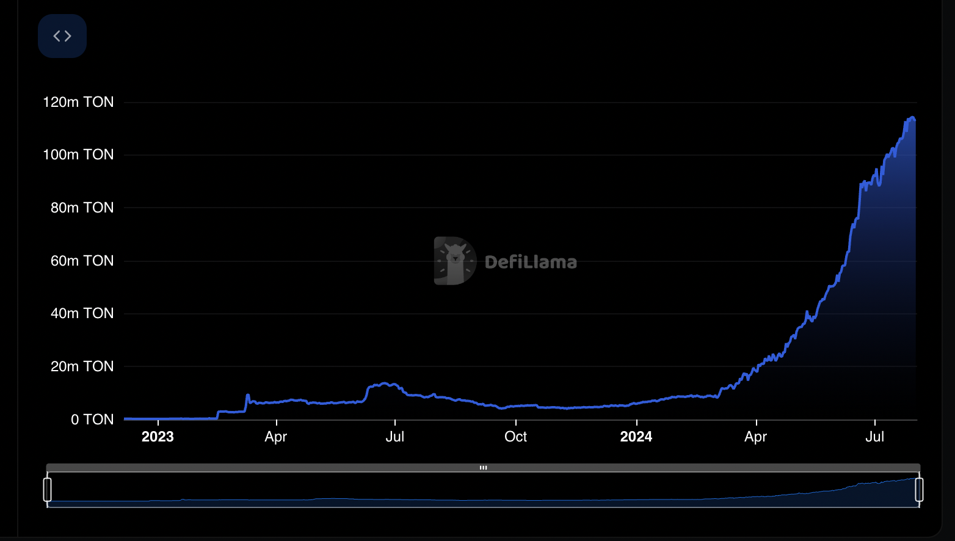
Task: Click the 20m TON axis label
Action: (x=82, y=366)
